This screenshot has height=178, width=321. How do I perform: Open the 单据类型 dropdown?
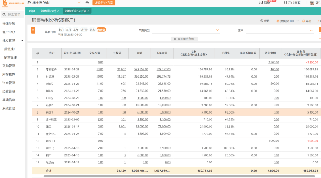pyautogui.click(x=217, y=30)
